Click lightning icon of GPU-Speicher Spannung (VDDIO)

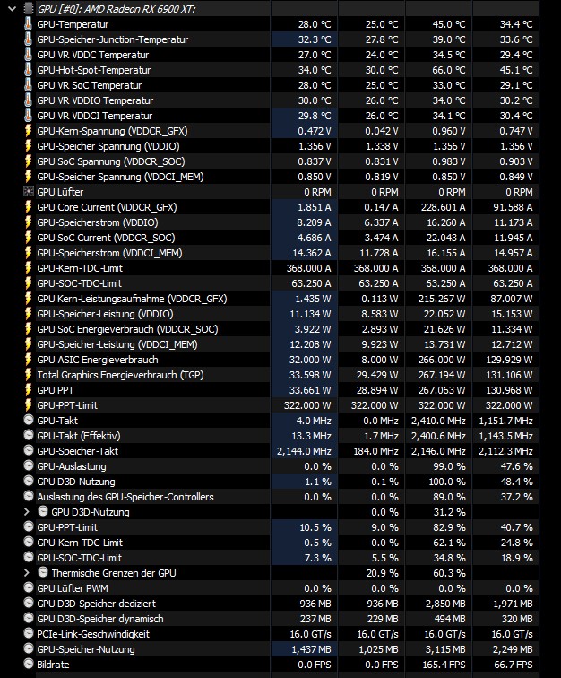tap(28, 146)
